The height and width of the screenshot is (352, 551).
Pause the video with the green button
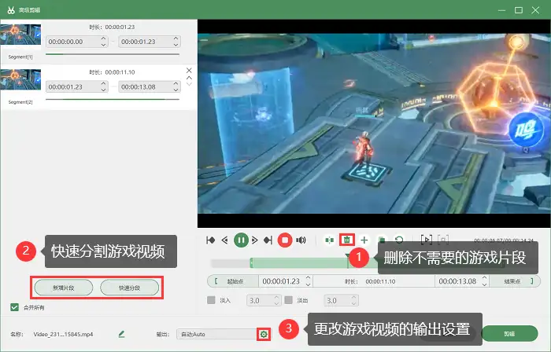point(241,240)
